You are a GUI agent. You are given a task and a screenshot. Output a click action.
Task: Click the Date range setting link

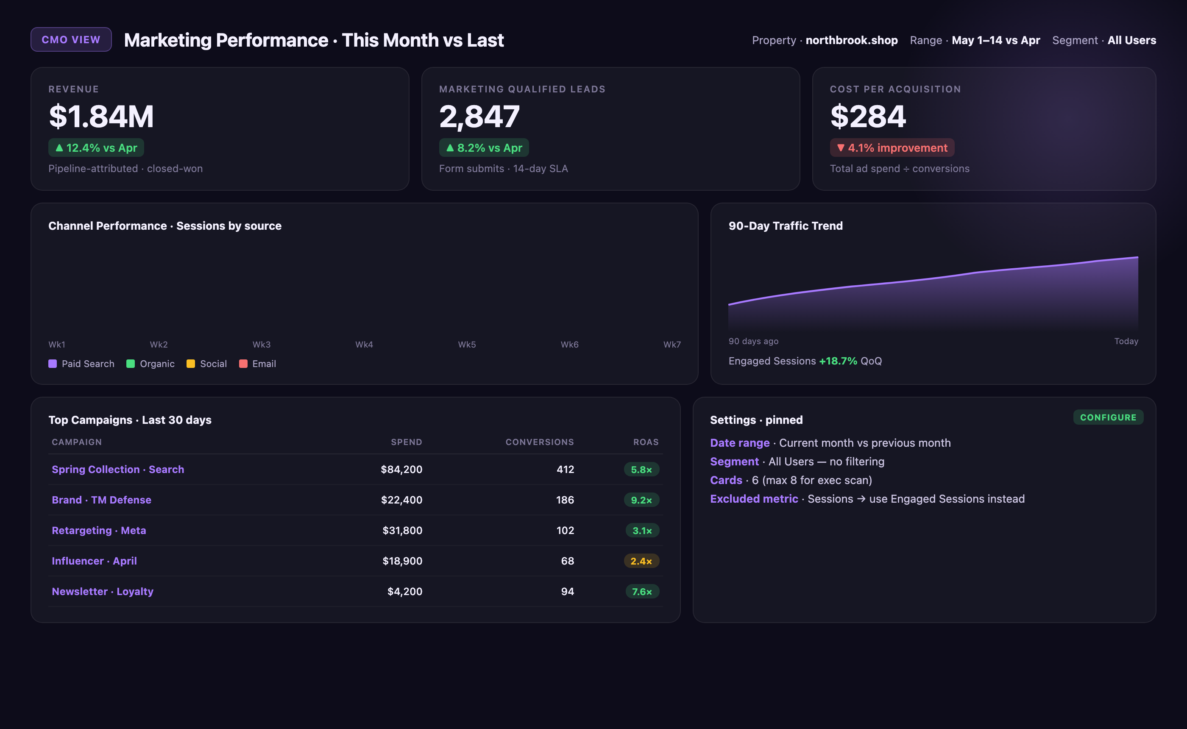click(x=740, y=442)
